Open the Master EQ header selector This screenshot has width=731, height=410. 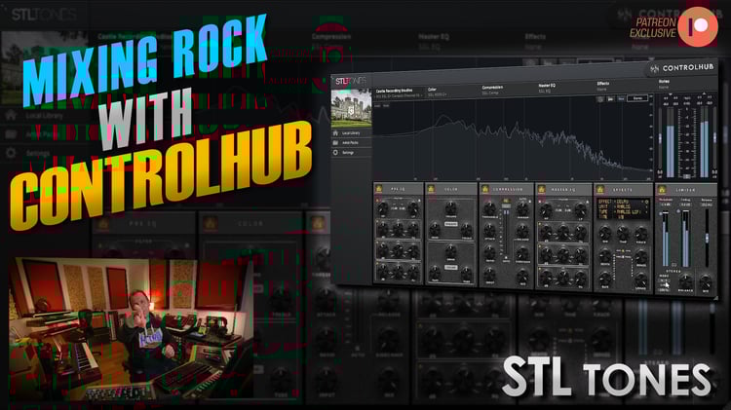pyautogui.click(x=547, y=88)
